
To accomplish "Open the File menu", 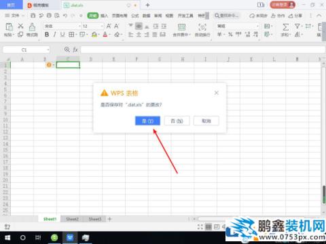I will [x=15, y=16].
